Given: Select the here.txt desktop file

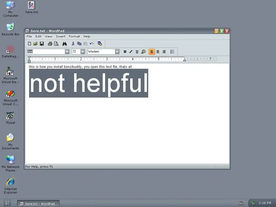Looking at the screenshot, I should pyautogui.click(x=32, y=7).
